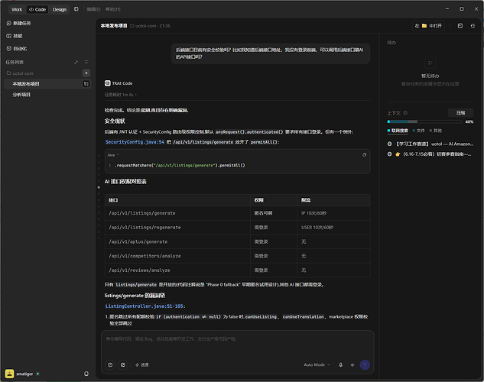Click the context usage progress bar
The width and height of the screenshot is (484, 382).
[424, 121]
